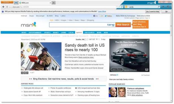
Task: Open the bookmarks toolbar menu icon
Action: click(x=169, y=7)
